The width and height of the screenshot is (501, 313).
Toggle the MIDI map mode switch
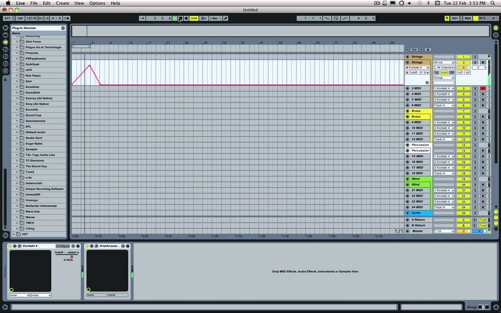pyautogui.click(x=468, y=18)
